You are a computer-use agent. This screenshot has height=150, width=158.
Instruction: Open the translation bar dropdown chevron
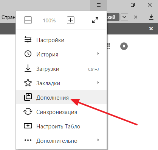pyautogui.click(x=124, y=17)
